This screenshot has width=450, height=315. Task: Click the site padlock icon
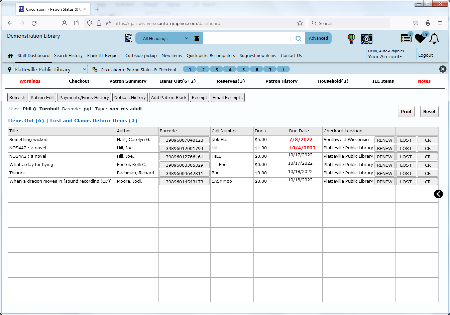(x=99, y=23)
